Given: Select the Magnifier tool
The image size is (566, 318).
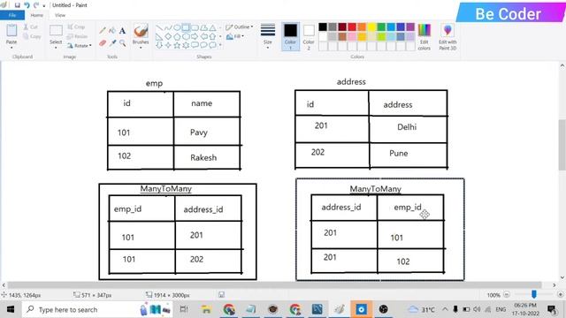Looking at the screenshot, I should tap(122, 43).
